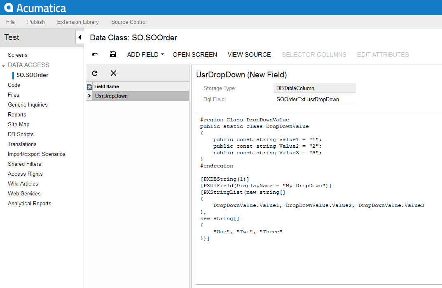Open the Code section
This screenshot has height=288, width=442.
click(x=14, y=85)
